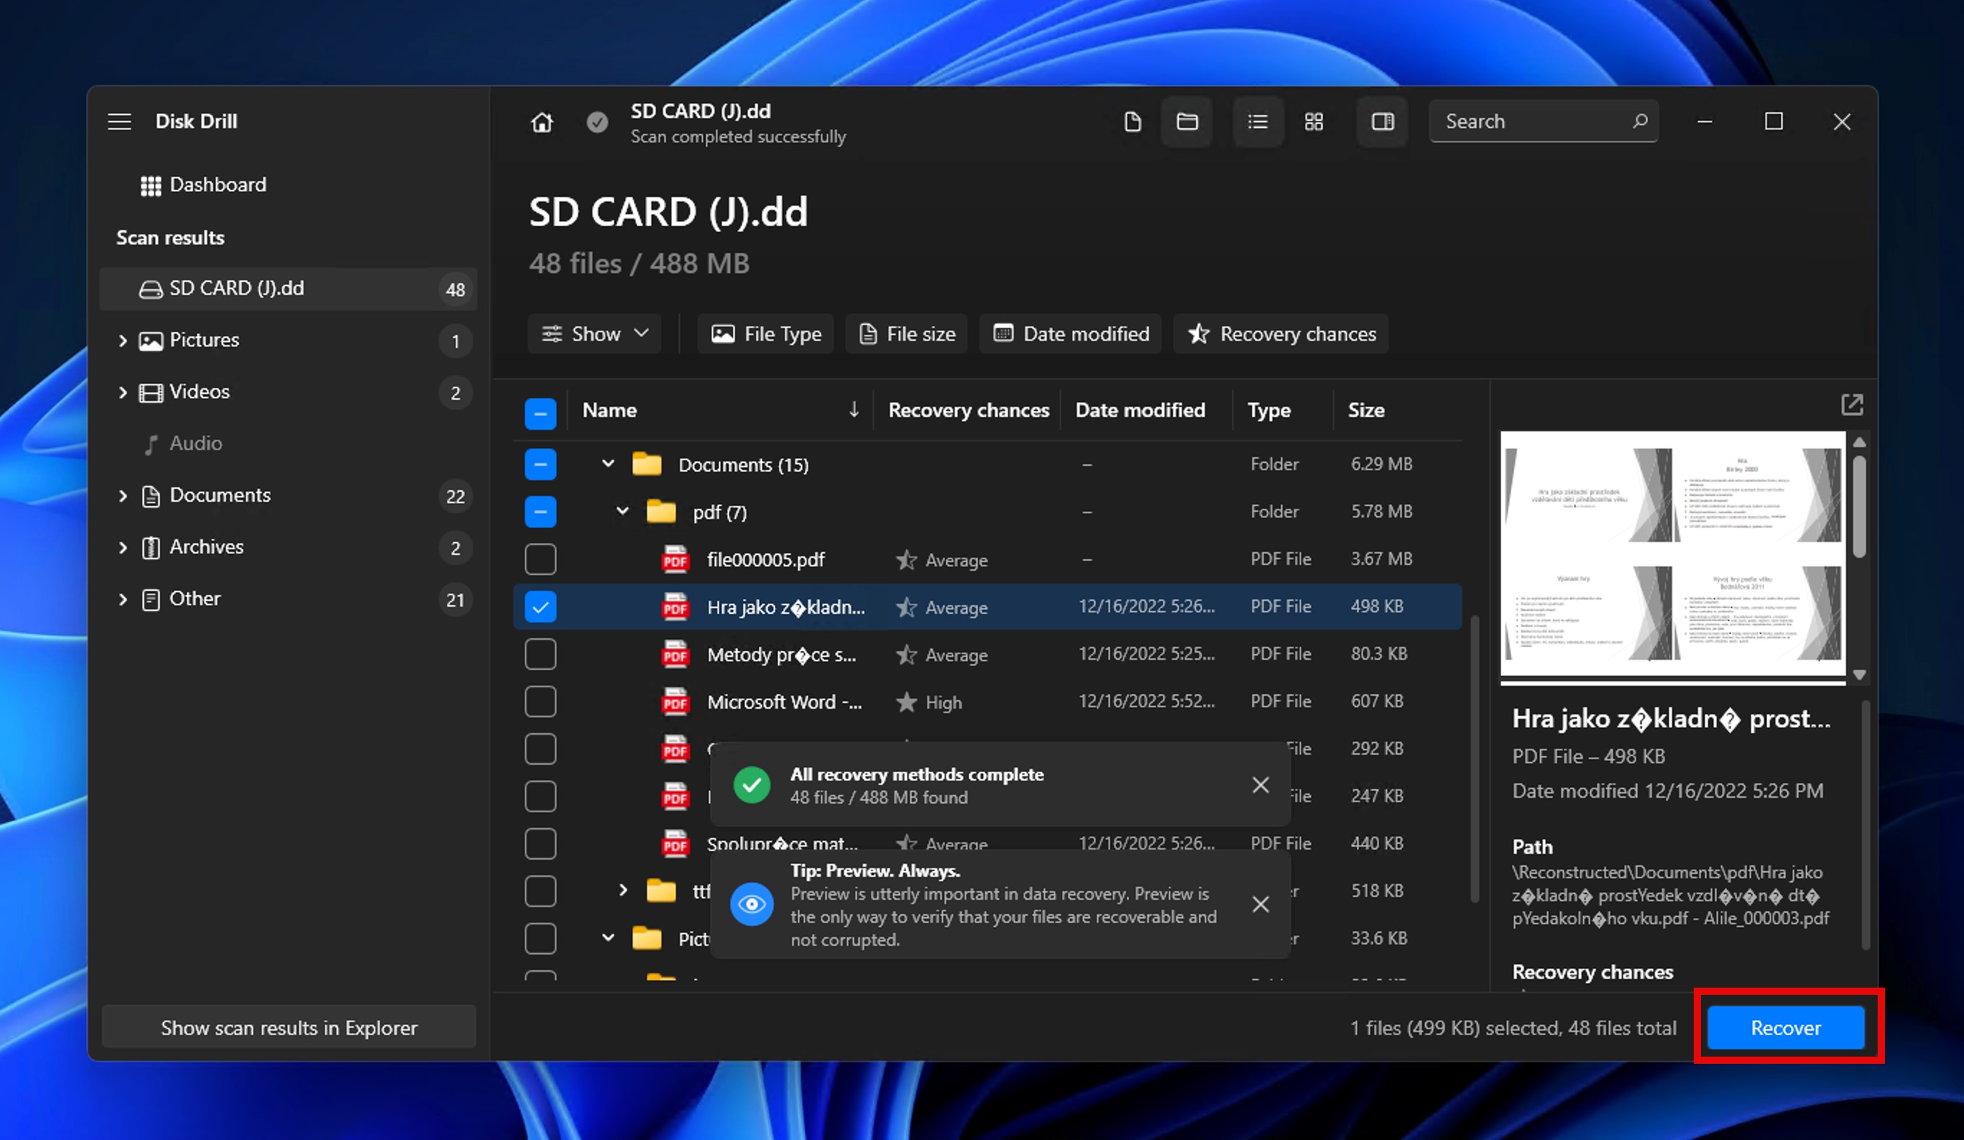
Task: Open the Show filter dropdown
Action: point(595,334)
